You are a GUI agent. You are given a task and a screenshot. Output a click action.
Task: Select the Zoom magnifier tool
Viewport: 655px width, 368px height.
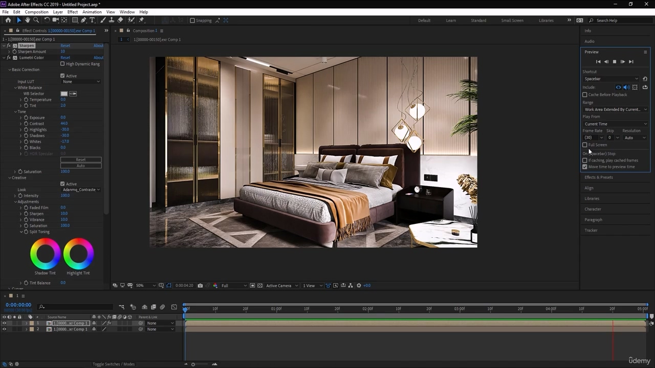[x=36, y=20]
